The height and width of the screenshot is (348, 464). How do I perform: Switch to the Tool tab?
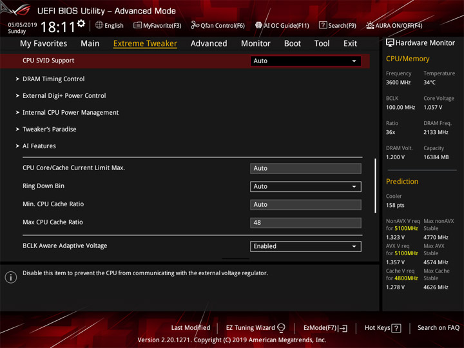(322, 44)
